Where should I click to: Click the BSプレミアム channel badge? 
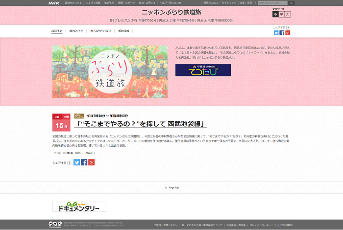(x=79, y=116)
